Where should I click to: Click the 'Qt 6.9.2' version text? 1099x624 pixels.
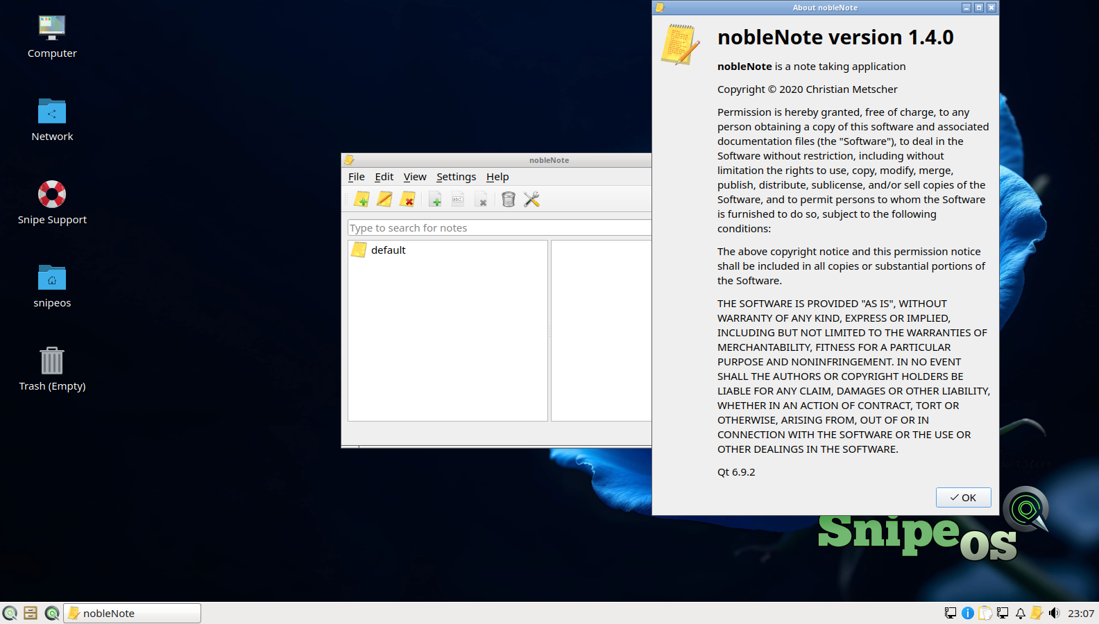(736, 472)
